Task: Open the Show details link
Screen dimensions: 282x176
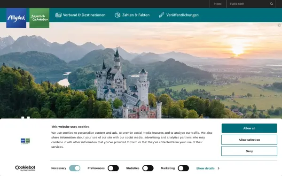Action: tap(205, 168)
